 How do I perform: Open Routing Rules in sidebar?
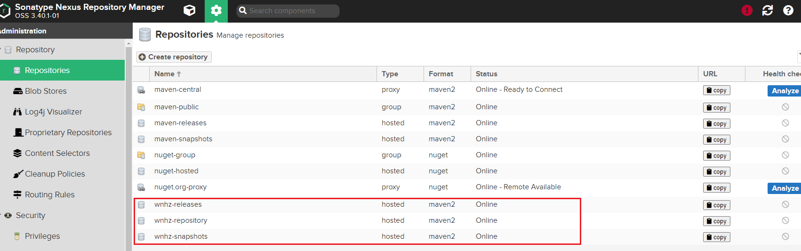(62, 194)
